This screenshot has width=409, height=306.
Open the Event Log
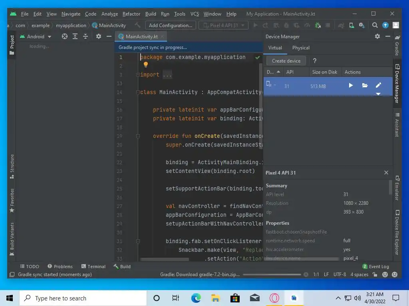pyautogui.click(x=375, y=267)
